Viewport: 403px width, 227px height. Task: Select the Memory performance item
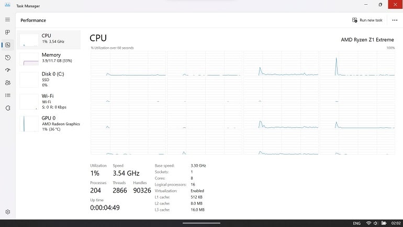pos(49,58)
